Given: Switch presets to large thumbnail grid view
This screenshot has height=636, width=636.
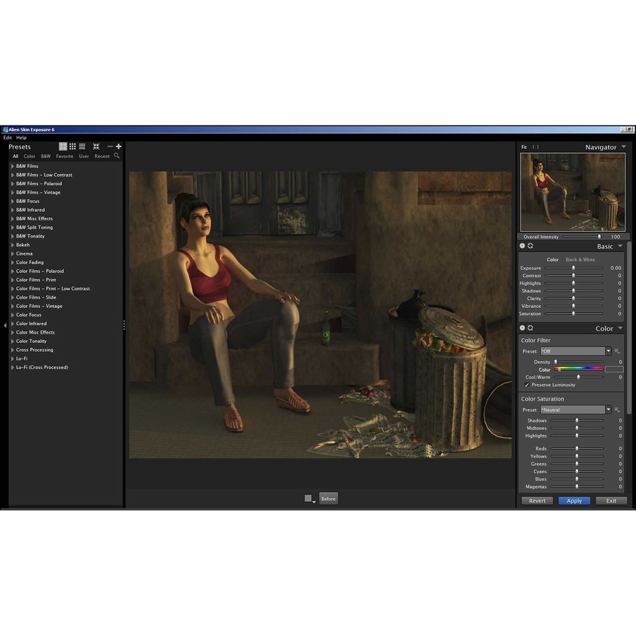Looking at the screenshot, I should tap(63, 147).
